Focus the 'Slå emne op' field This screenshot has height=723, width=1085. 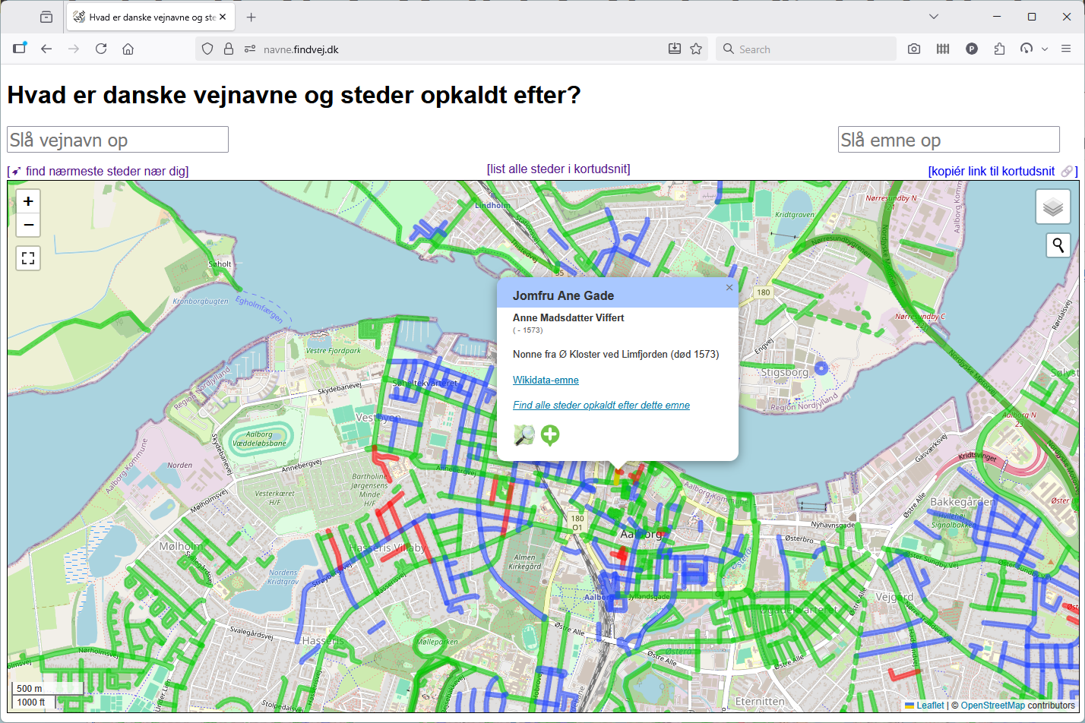[x=948, y=140]
